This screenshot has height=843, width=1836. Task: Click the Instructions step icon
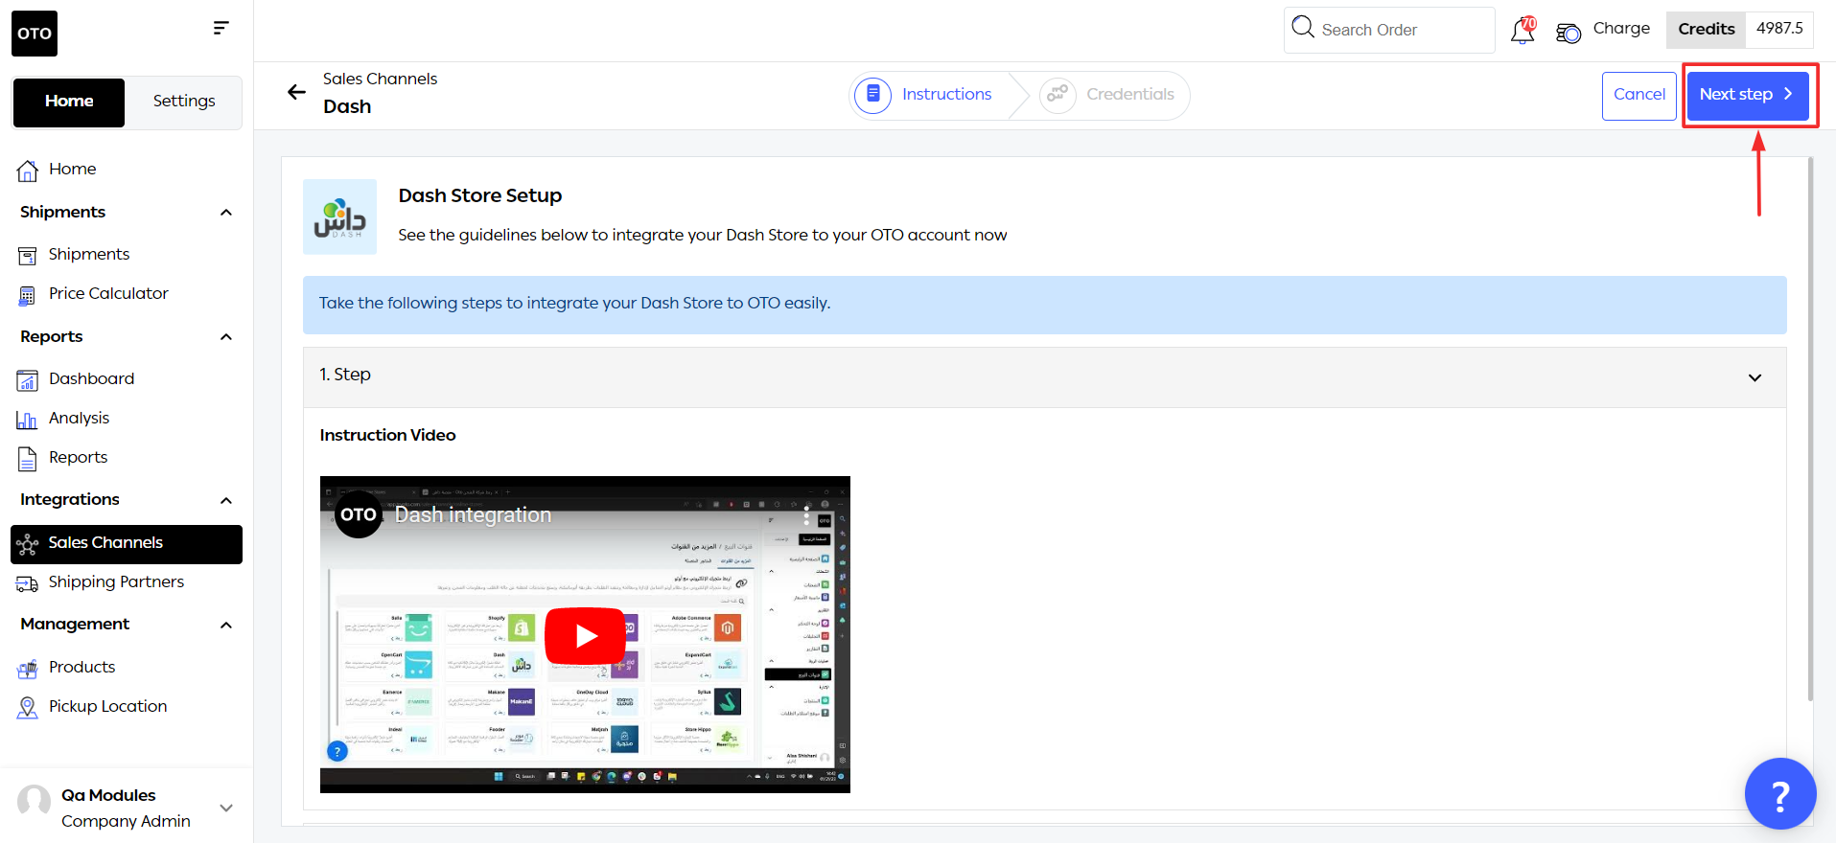pos(872,95)
